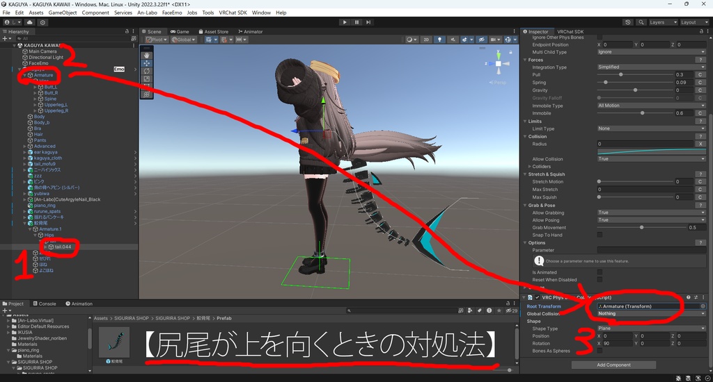Image resolution: width=713 pixels, height=382 pixels.
Task: Click the Spring slider handle
Action: 605,82
